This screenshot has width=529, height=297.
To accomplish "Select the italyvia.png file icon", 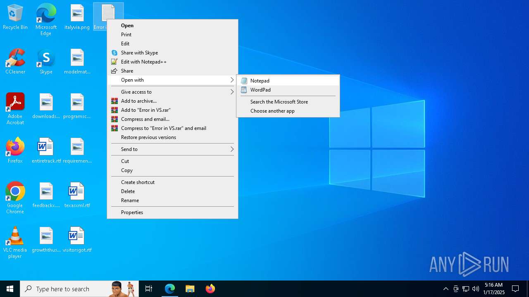I will tap(77, 17).
